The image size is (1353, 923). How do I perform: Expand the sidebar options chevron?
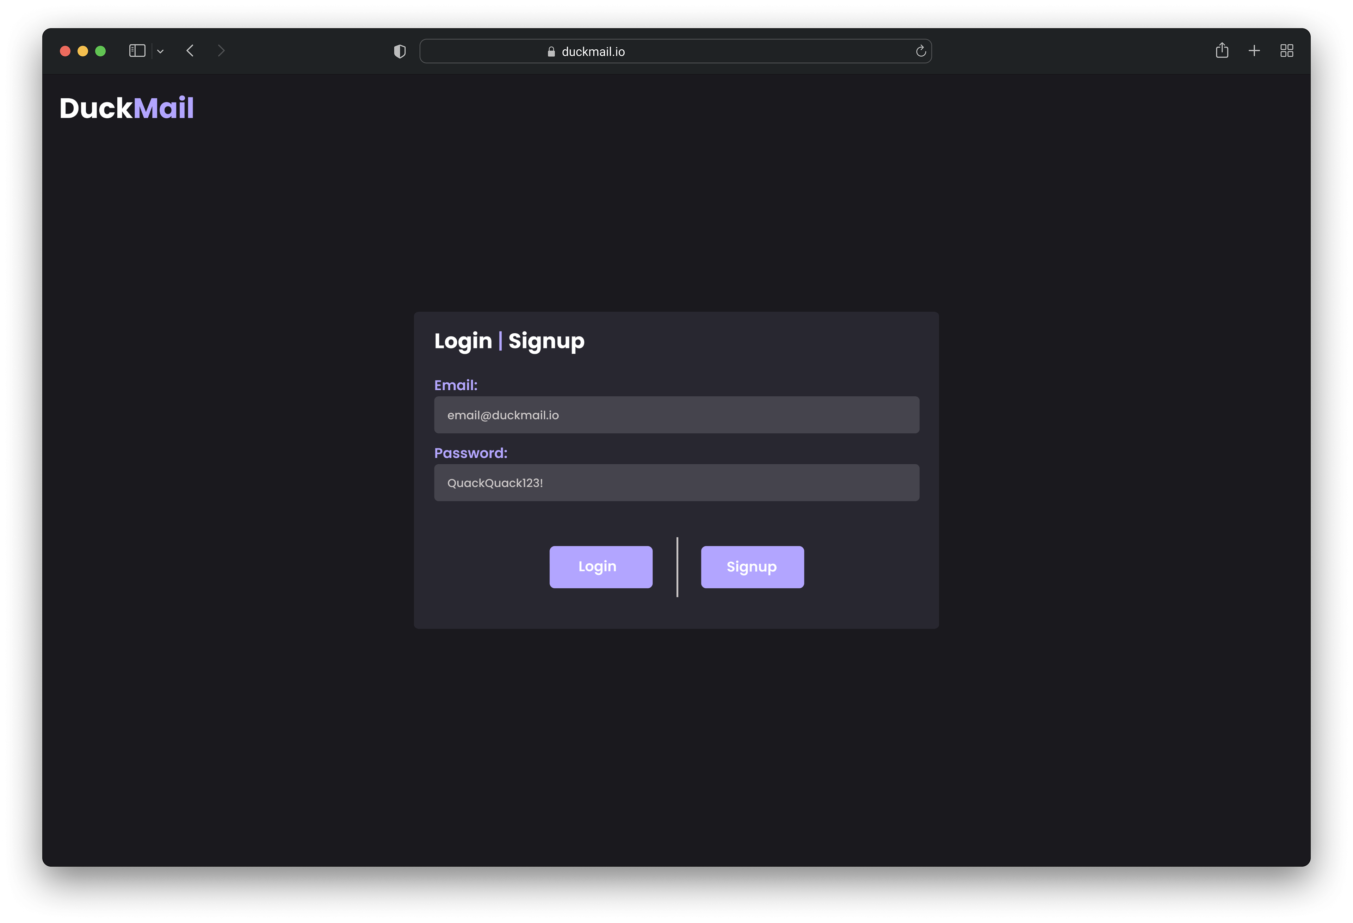[x=161, y=52]
